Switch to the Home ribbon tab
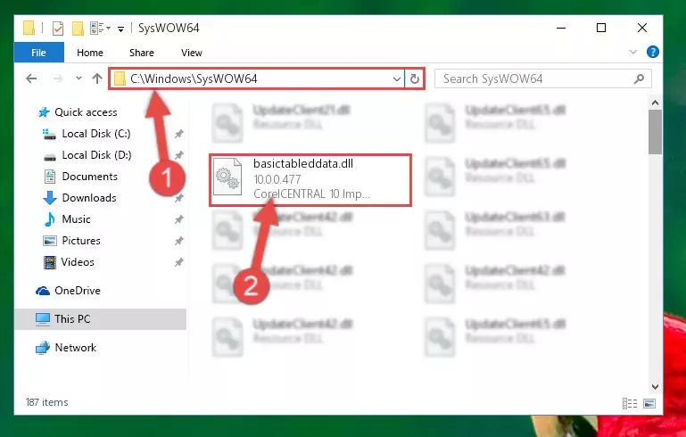The image size is (686, 437). click(x=90, y=53)
